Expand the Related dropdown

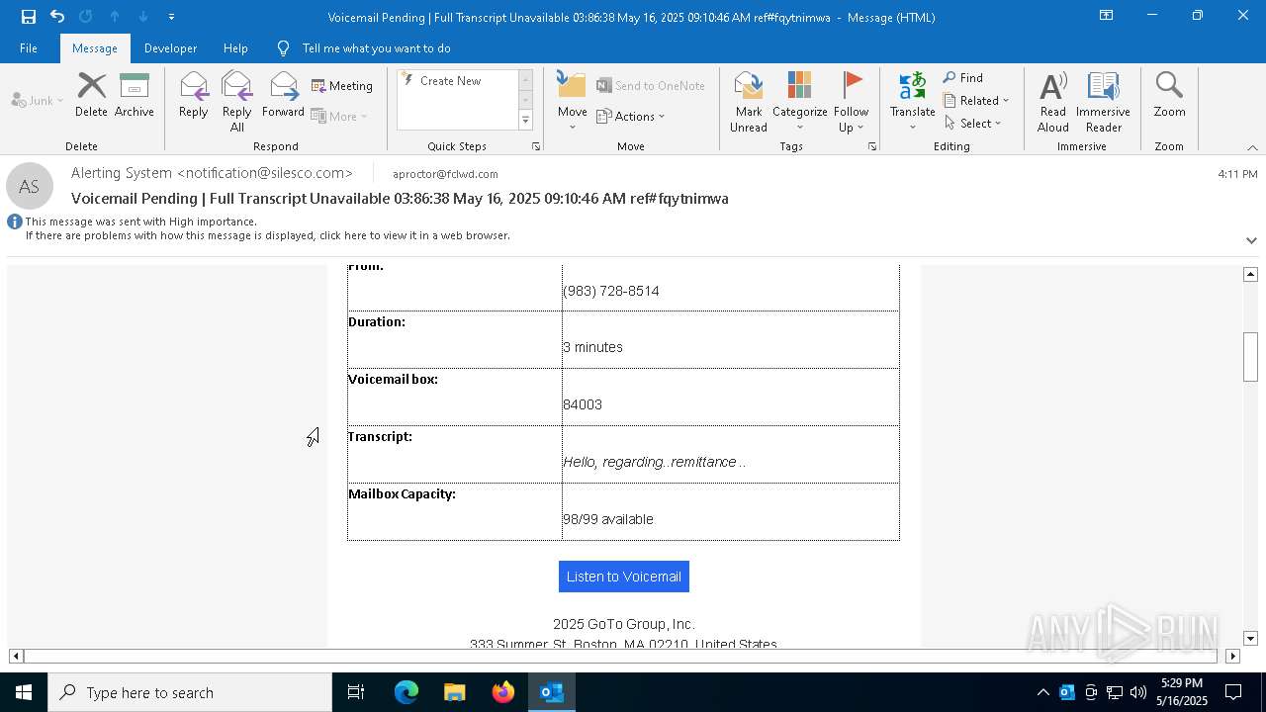(x=976, y=101)
